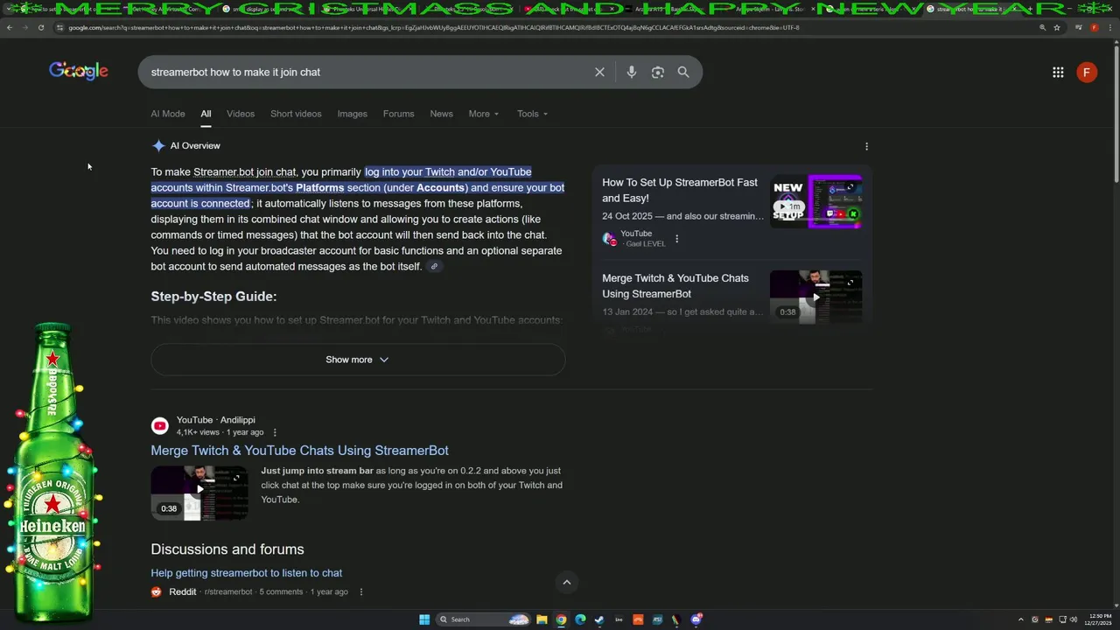
Task: Switch to News tab
Action: coord(441,114)
